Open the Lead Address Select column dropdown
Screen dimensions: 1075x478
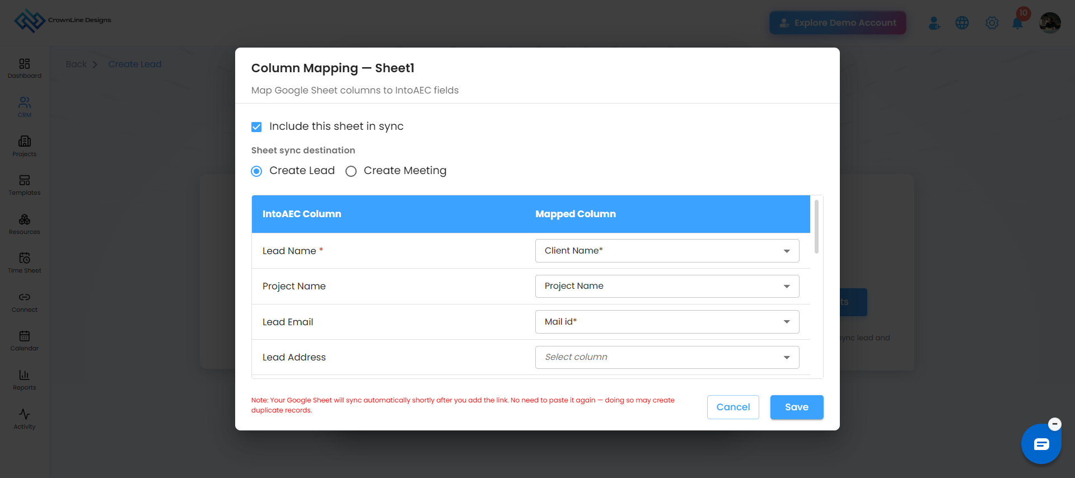667,357
